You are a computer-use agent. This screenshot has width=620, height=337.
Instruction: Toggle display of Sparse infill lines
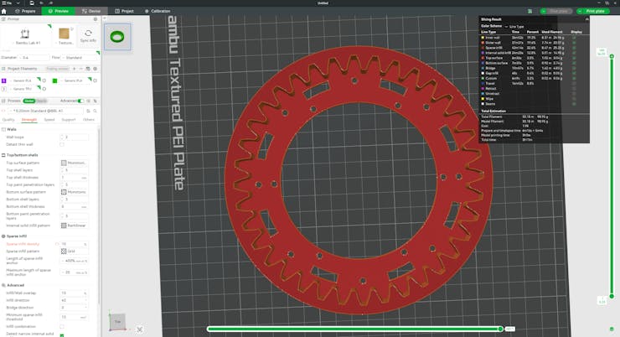click(x=574, y=48)
